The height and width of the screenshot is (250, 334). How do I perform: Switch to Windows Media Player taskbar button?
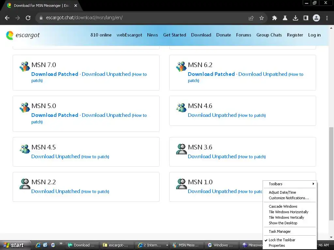pos(221,245)
